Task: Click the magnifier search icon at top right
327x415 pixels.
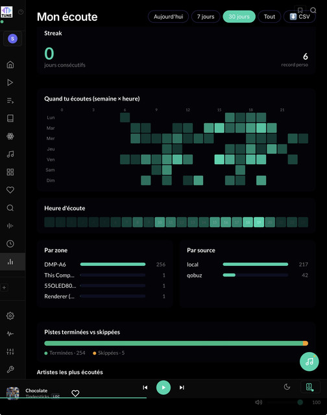Action: pos(313,10)
